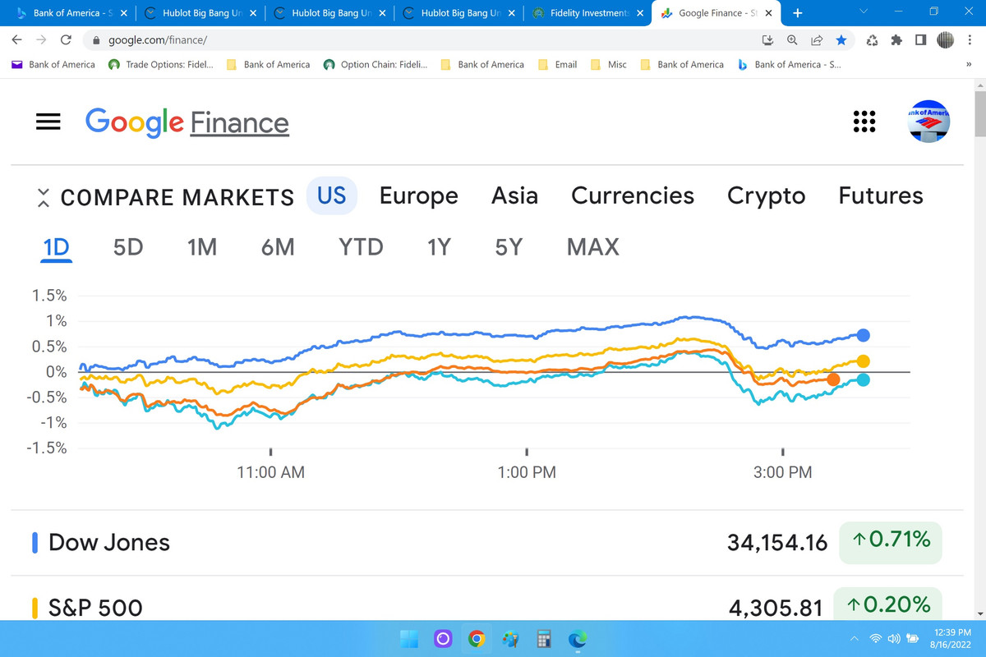The height and width of the screenshot is (657, 986).
Task: Click the yellow endpoint dot on chart
Action: 864,361
